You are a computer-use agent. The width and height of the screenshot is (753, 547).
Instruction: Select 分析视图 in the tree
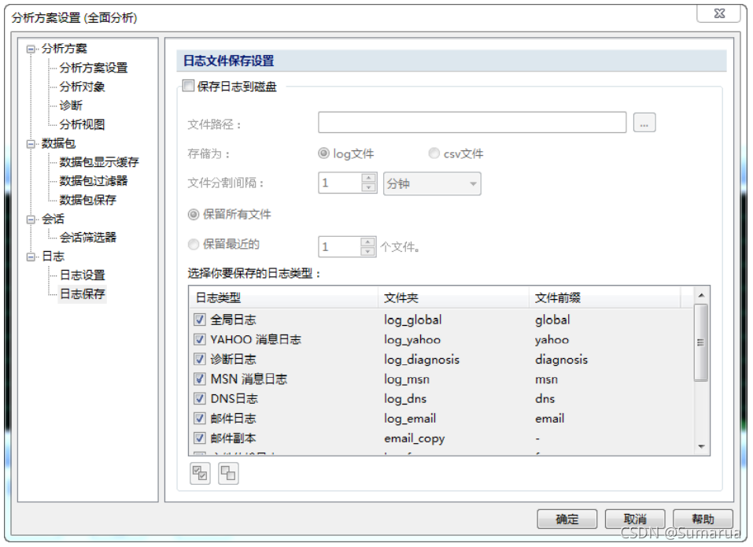tap(82, 124)
